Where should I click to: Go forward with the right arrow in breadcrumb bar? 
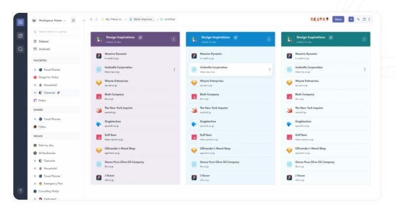pos(96,19)
